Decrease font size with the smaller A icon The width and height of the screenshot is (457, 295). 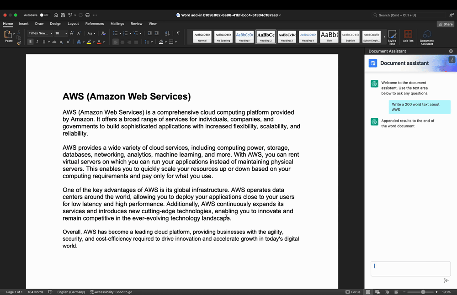point(79,33)
